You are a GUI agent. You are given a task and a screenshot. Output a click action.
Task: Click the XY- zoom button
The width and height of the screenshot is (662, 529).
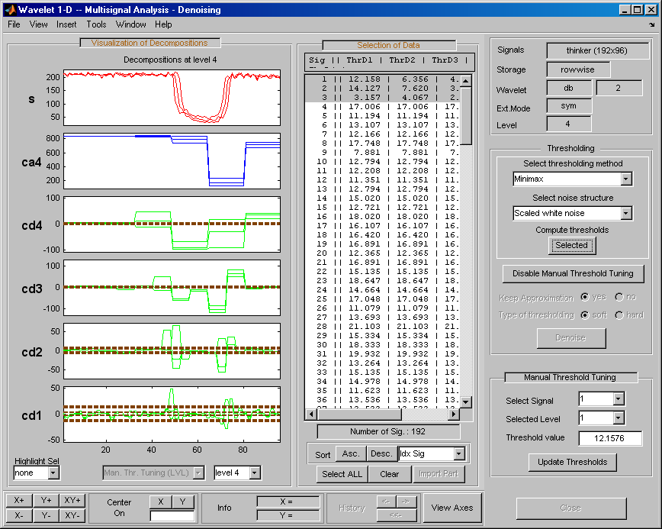click(x=72, y=515)
